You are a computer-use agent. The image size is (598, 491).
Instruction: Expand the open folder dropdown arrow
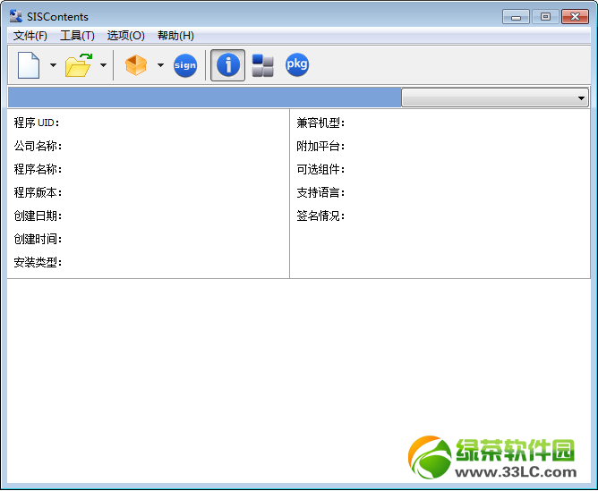(x=103, y=65)
